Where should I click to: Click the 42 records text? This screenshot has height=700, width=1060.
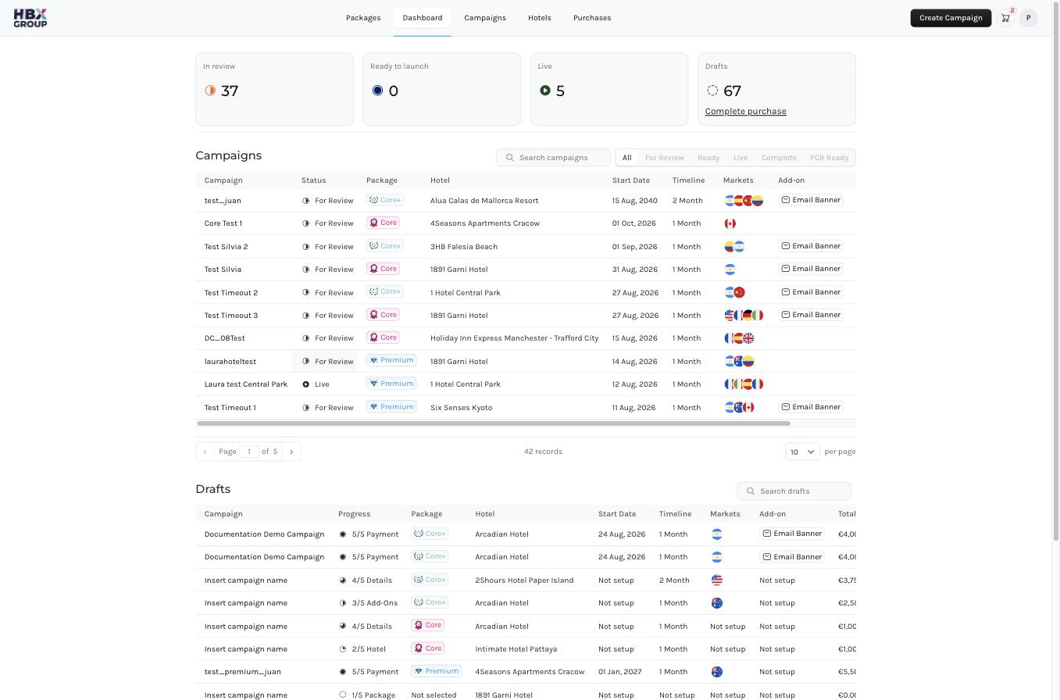click(x=543, y=452)
